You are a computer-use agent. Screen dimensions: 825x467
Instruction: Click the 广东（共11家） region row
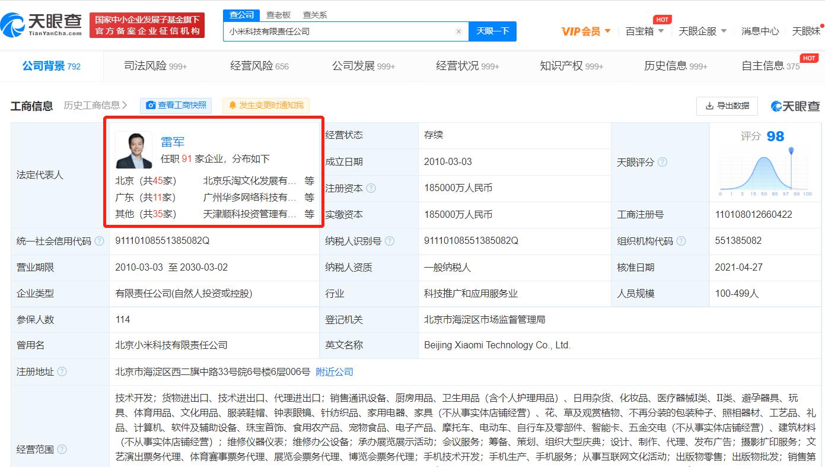click(145, 198)
